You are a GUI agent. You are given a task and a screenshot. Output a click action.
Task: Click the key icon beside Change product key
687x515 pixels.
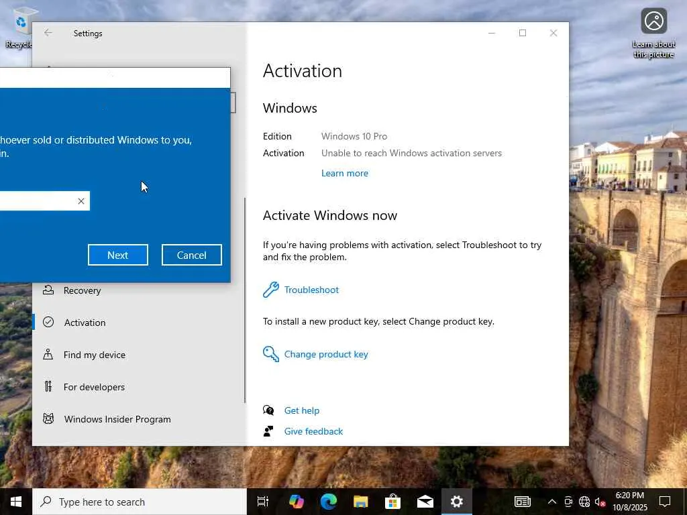point(271,354)
